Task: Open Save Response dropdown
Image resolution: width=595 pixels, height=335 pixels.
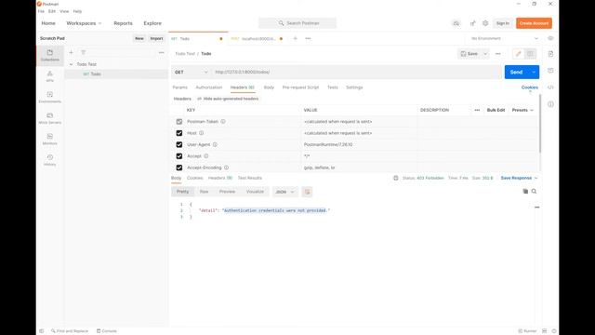Action: point(519,178)
